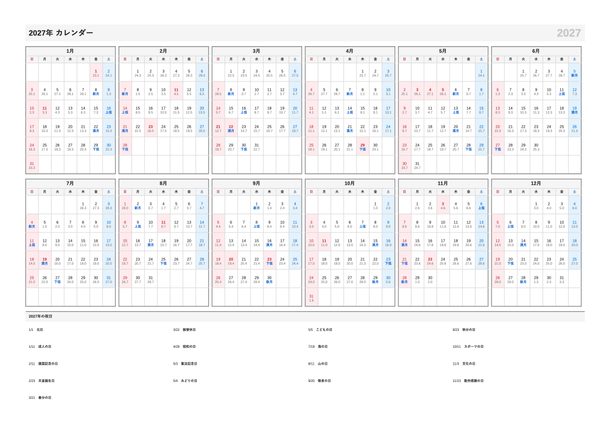Click the red day 29 cell in 4月

click(363, 147)
